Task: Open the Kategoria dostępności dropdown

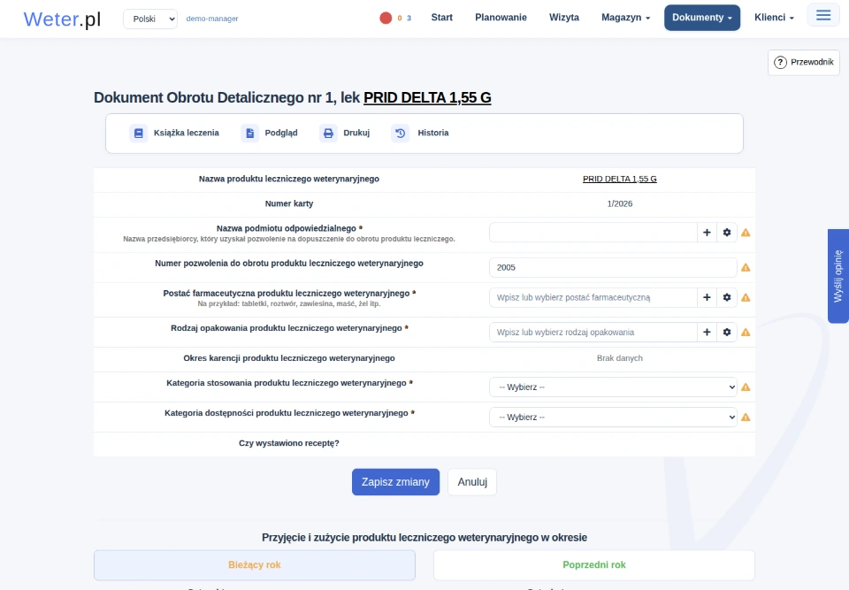Action: click(613, 418)
